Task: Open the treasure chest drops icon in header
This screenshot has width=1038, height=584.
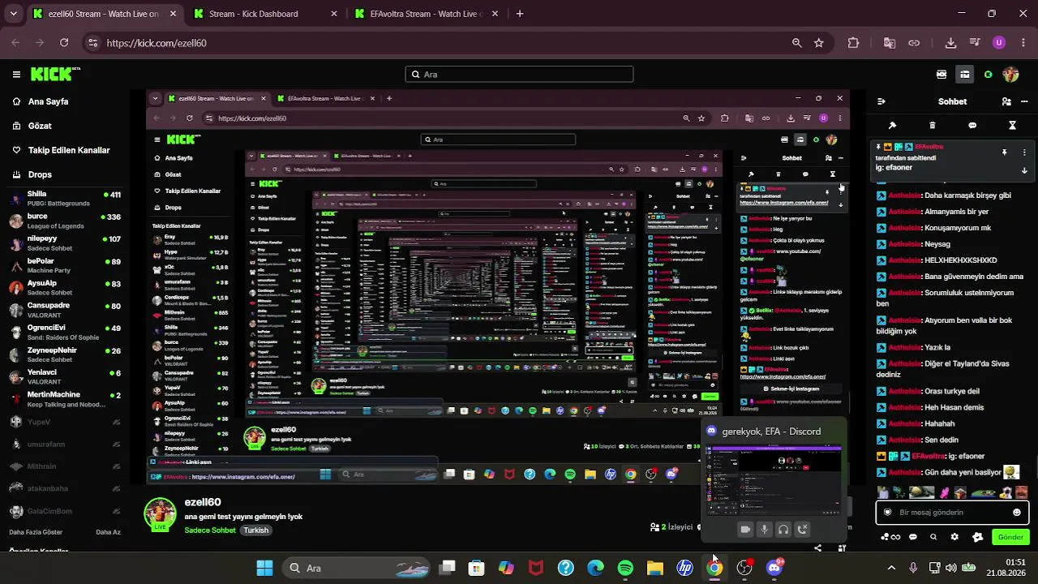Action: coord(965,75)
